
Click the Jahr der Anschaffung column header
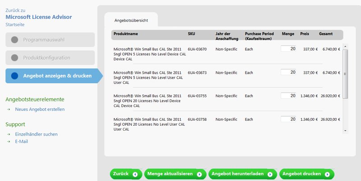pyautogui.click(x=227, y=36)
